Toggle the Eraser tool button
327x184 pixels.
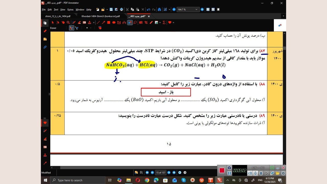[130, 22]
